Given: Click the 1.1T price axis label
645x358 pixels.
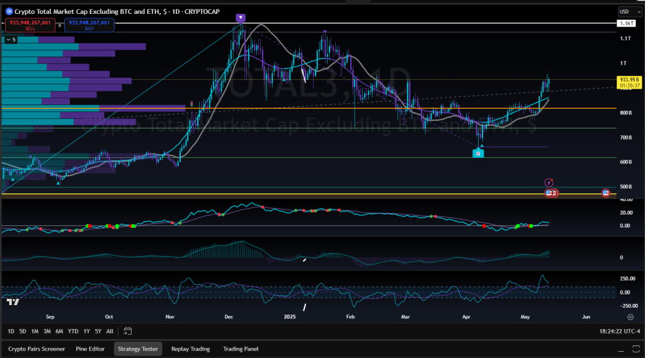Looking at the screenshot, I should (x=625, y=38).
